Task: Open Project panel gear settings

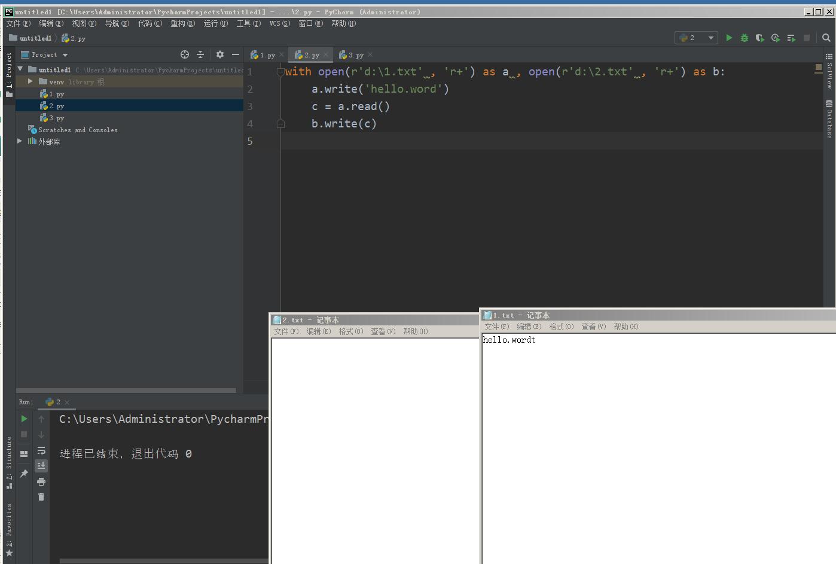Action: tap(220, 54)
